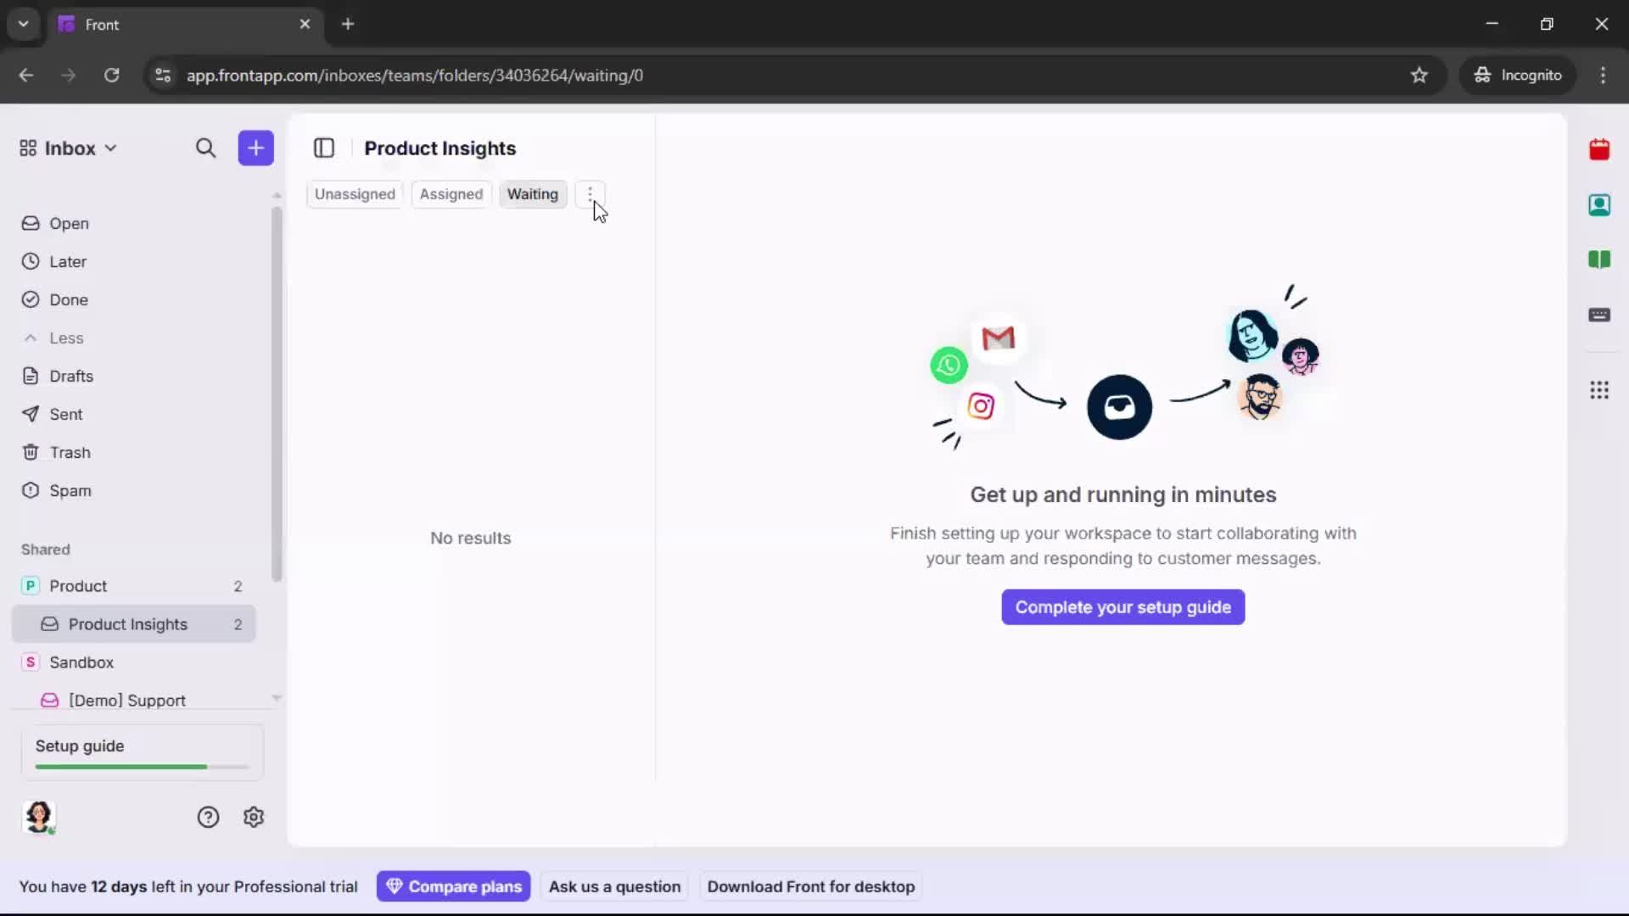Open your profile avatar at the bottom left
The width and height of the screenshot is (1629, 916).
coord(40,817)
